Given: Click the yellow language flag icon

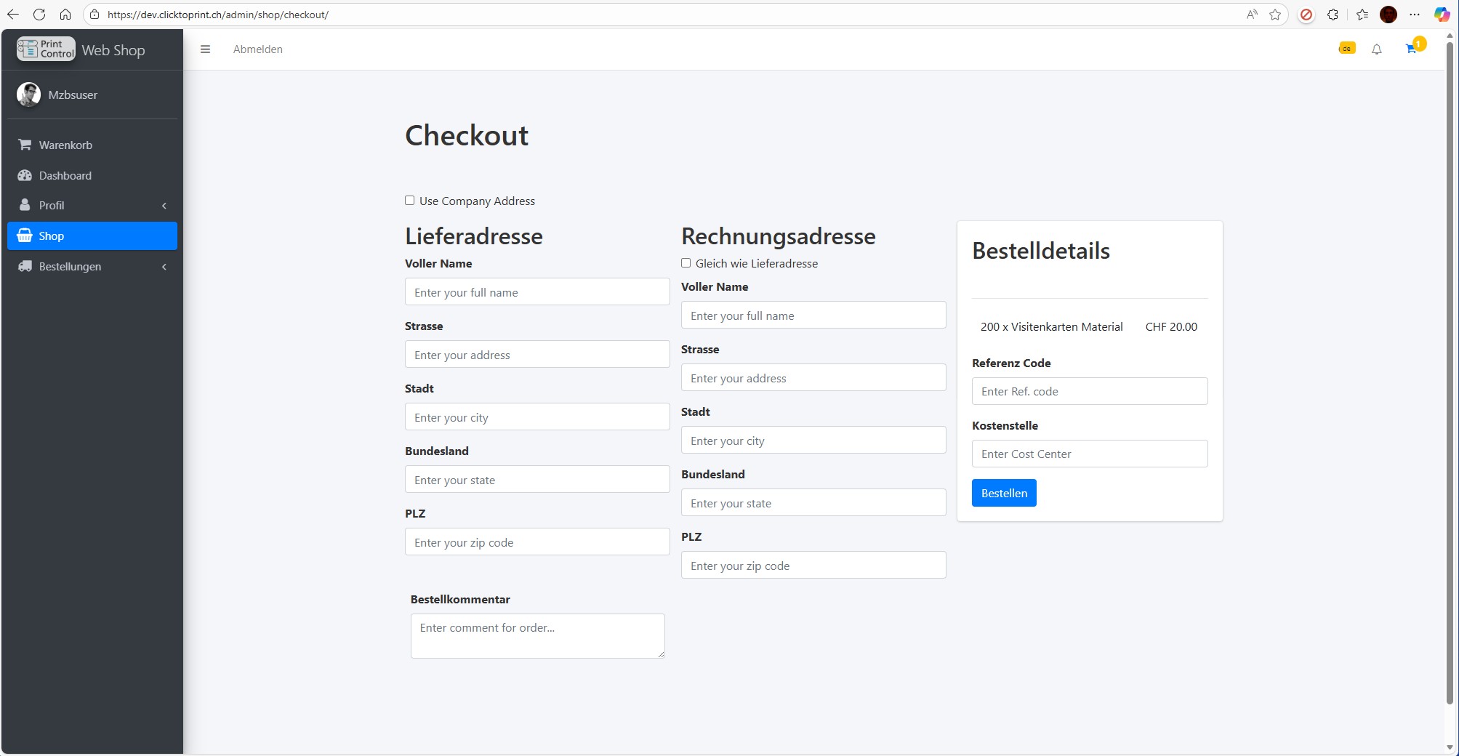Looking at the screenshot, I should pyautogui.click(x=1346, y=49).
